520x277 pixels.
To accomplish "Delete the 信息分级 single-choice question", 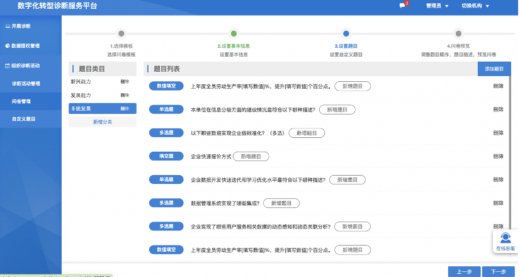I will tap(498, 109).
